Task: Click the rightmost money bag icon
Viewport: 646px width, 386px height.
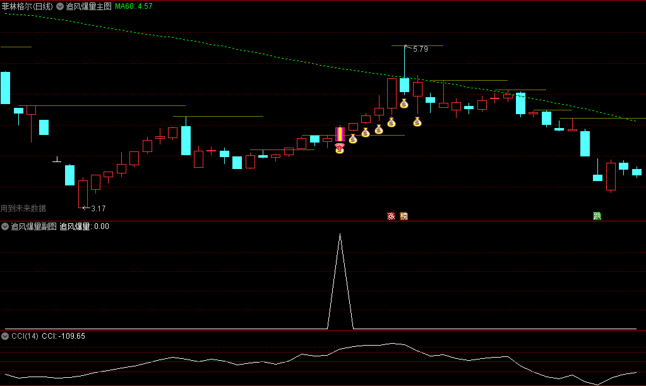Action: [417, 121]
